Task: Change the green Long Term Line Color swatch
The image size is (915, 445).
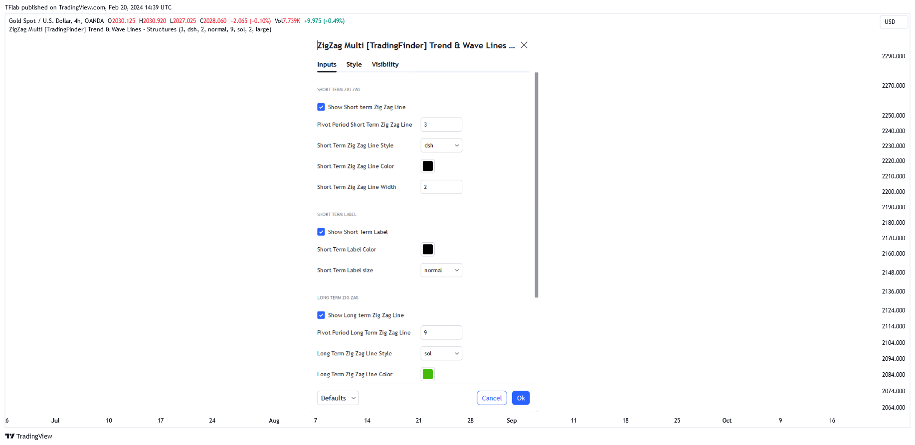Action: [x=428, y=374]
